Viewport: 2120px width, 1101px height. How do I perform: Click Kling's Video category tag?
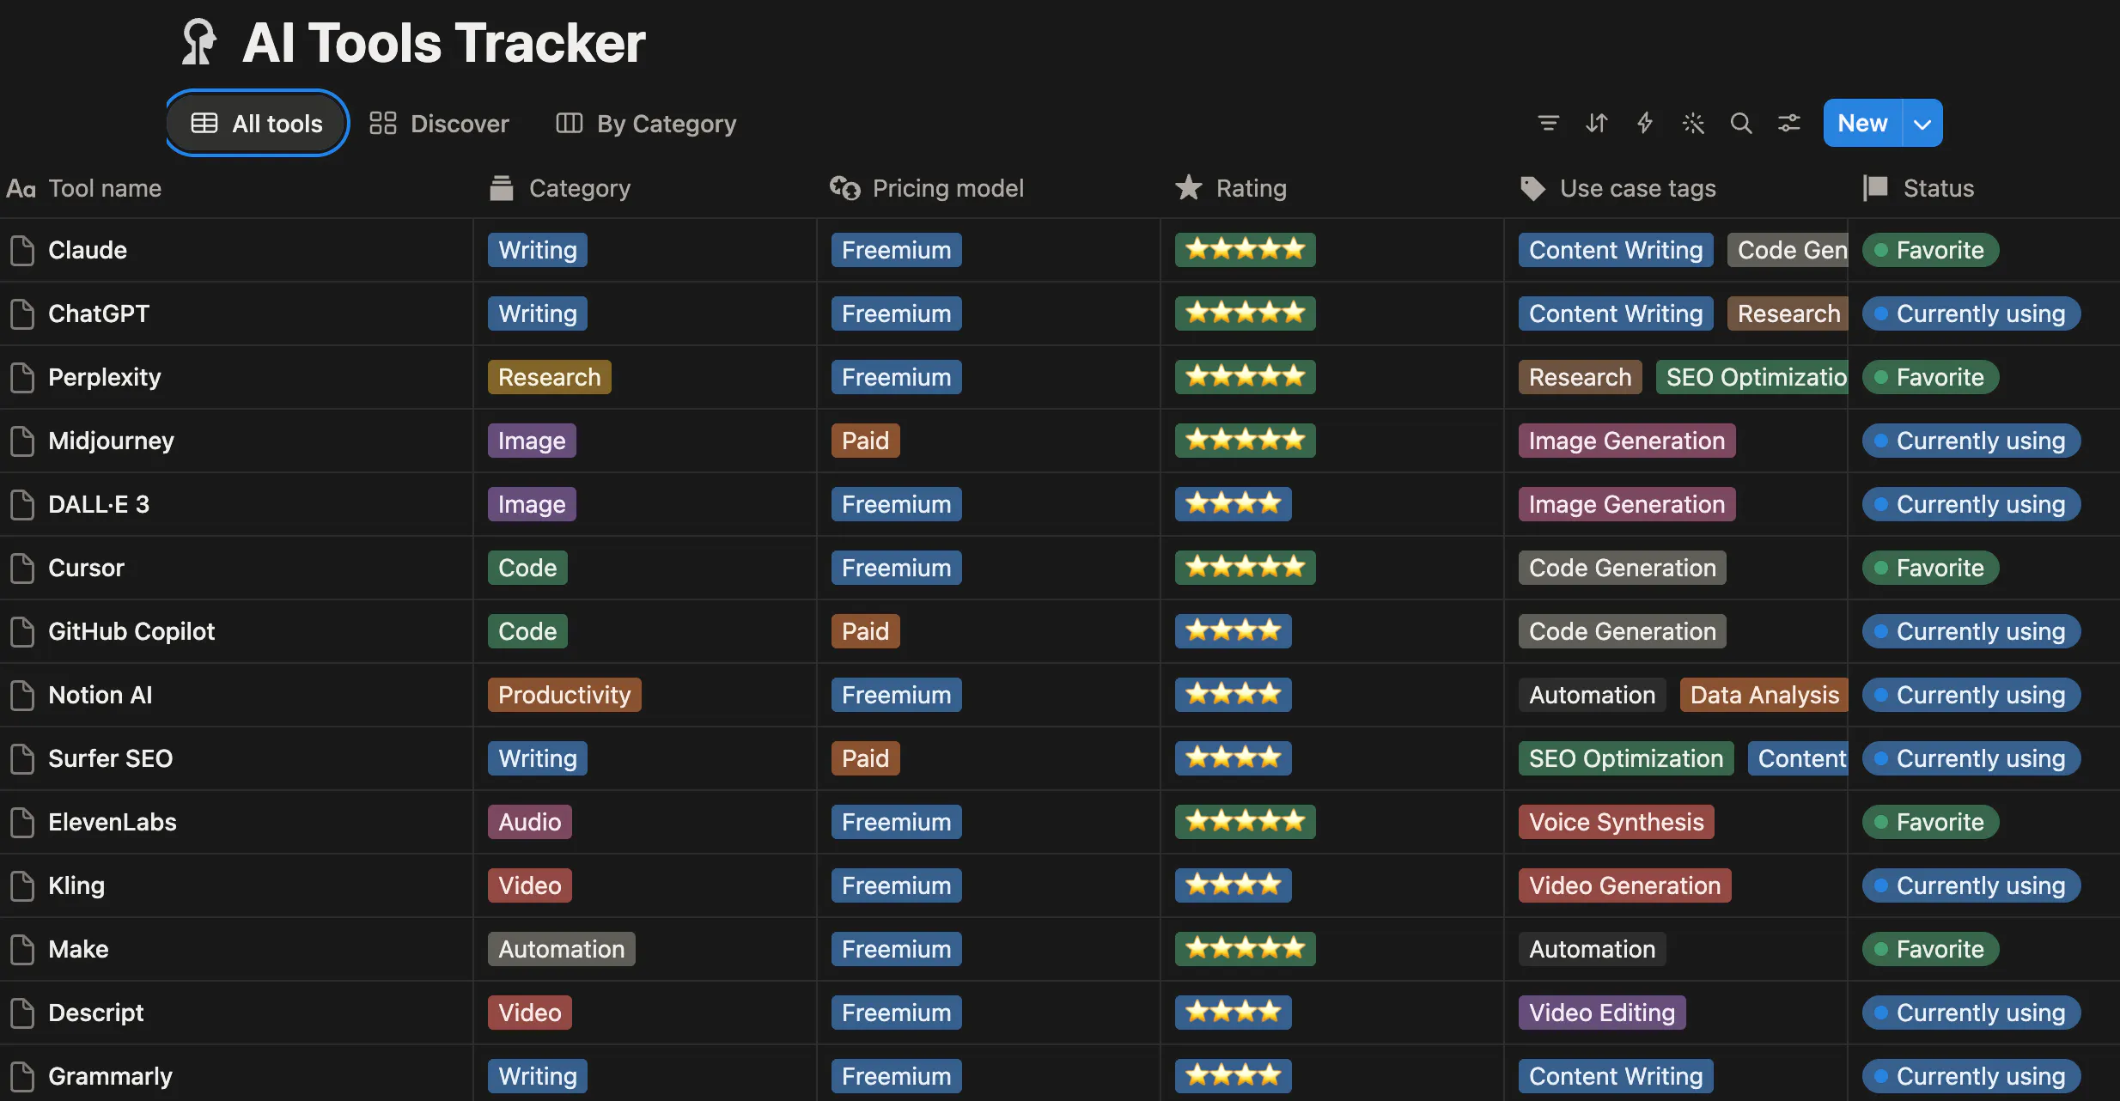click(x=529, y=885)
